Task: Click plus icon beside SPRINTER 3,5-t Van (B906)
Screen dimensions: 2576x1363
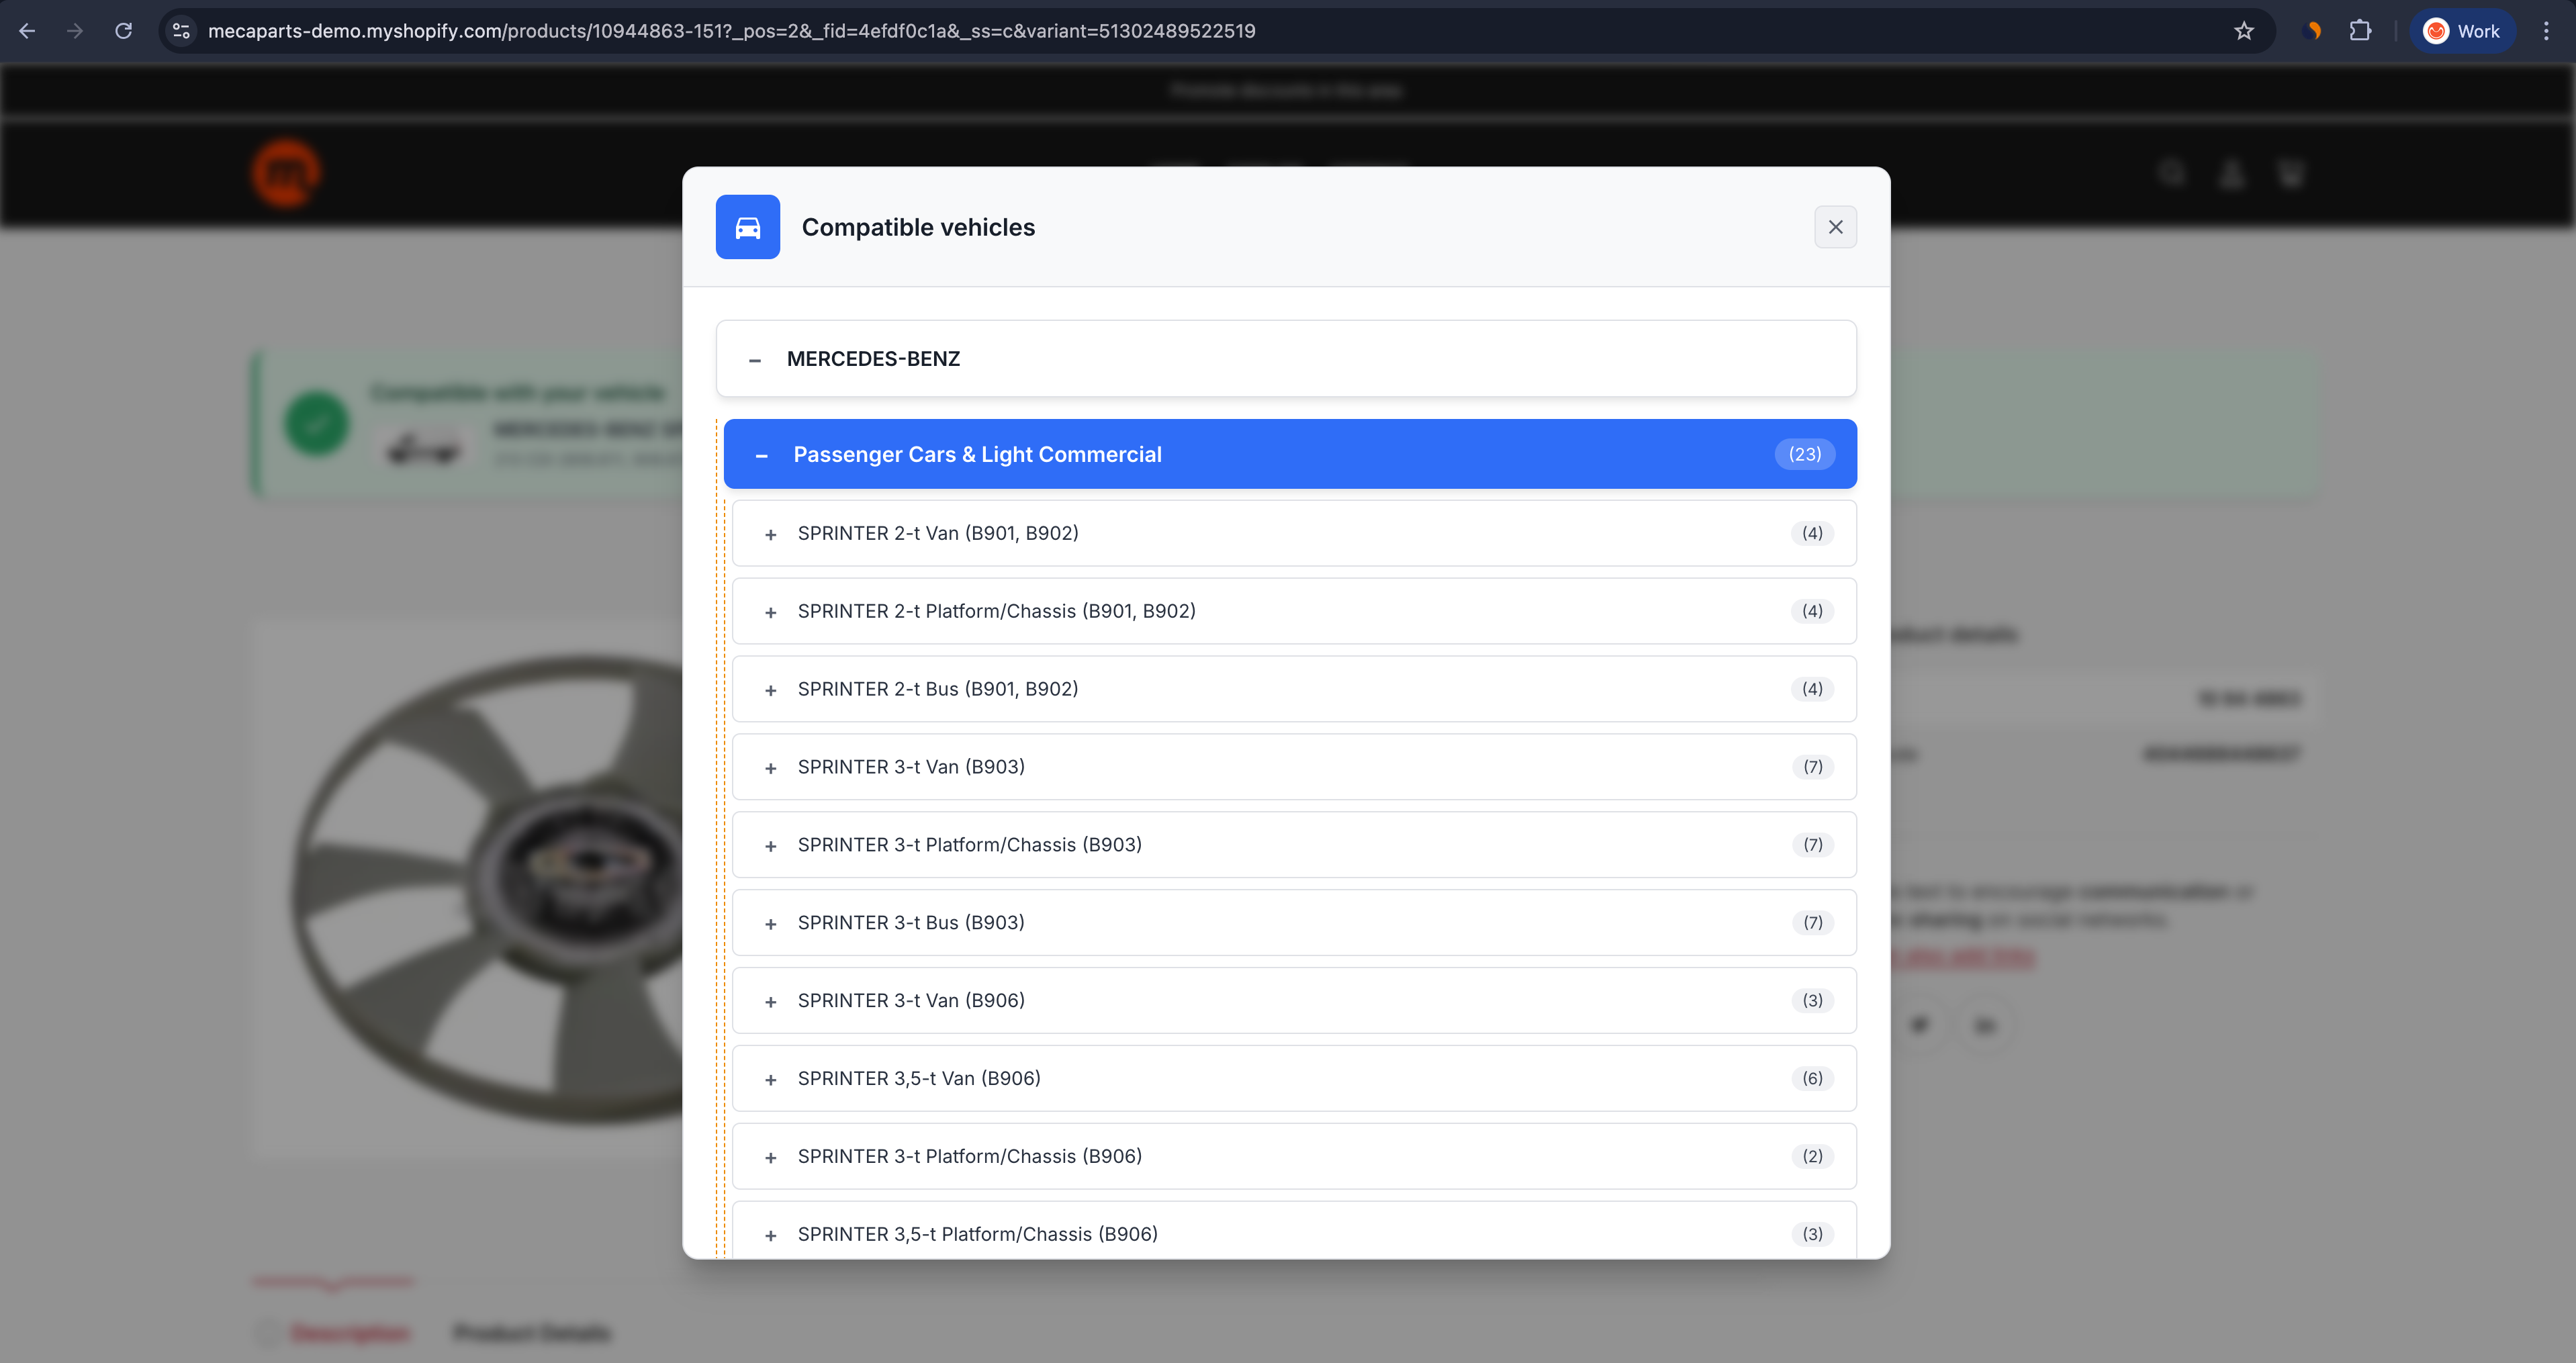Action: click(x=771, y=1080)
